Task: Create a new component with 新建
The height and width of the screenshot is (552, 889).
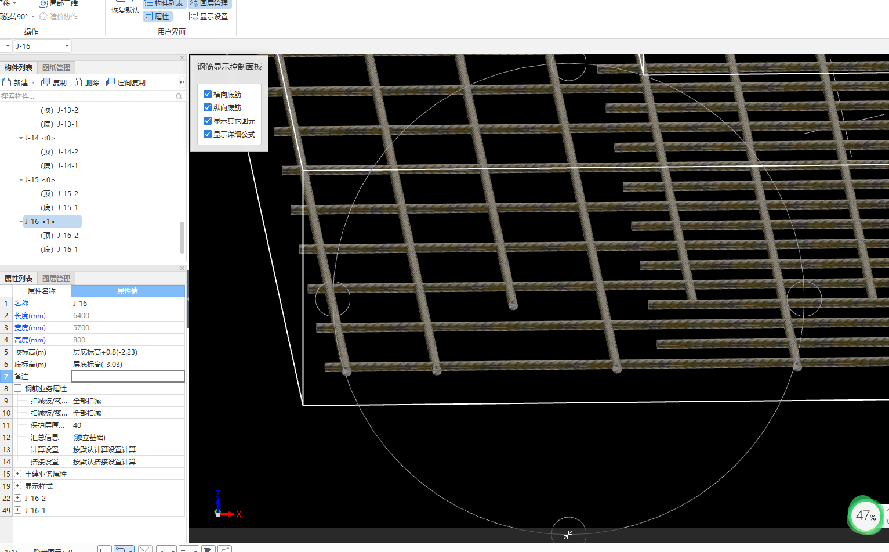Action: (x=16, y=82)
